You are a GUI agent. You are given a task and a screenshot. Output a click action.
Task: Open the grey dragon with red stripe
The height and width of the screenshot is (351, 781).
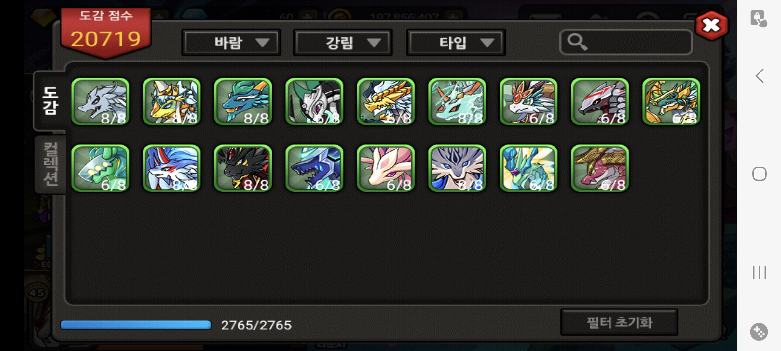pos(600,102)
